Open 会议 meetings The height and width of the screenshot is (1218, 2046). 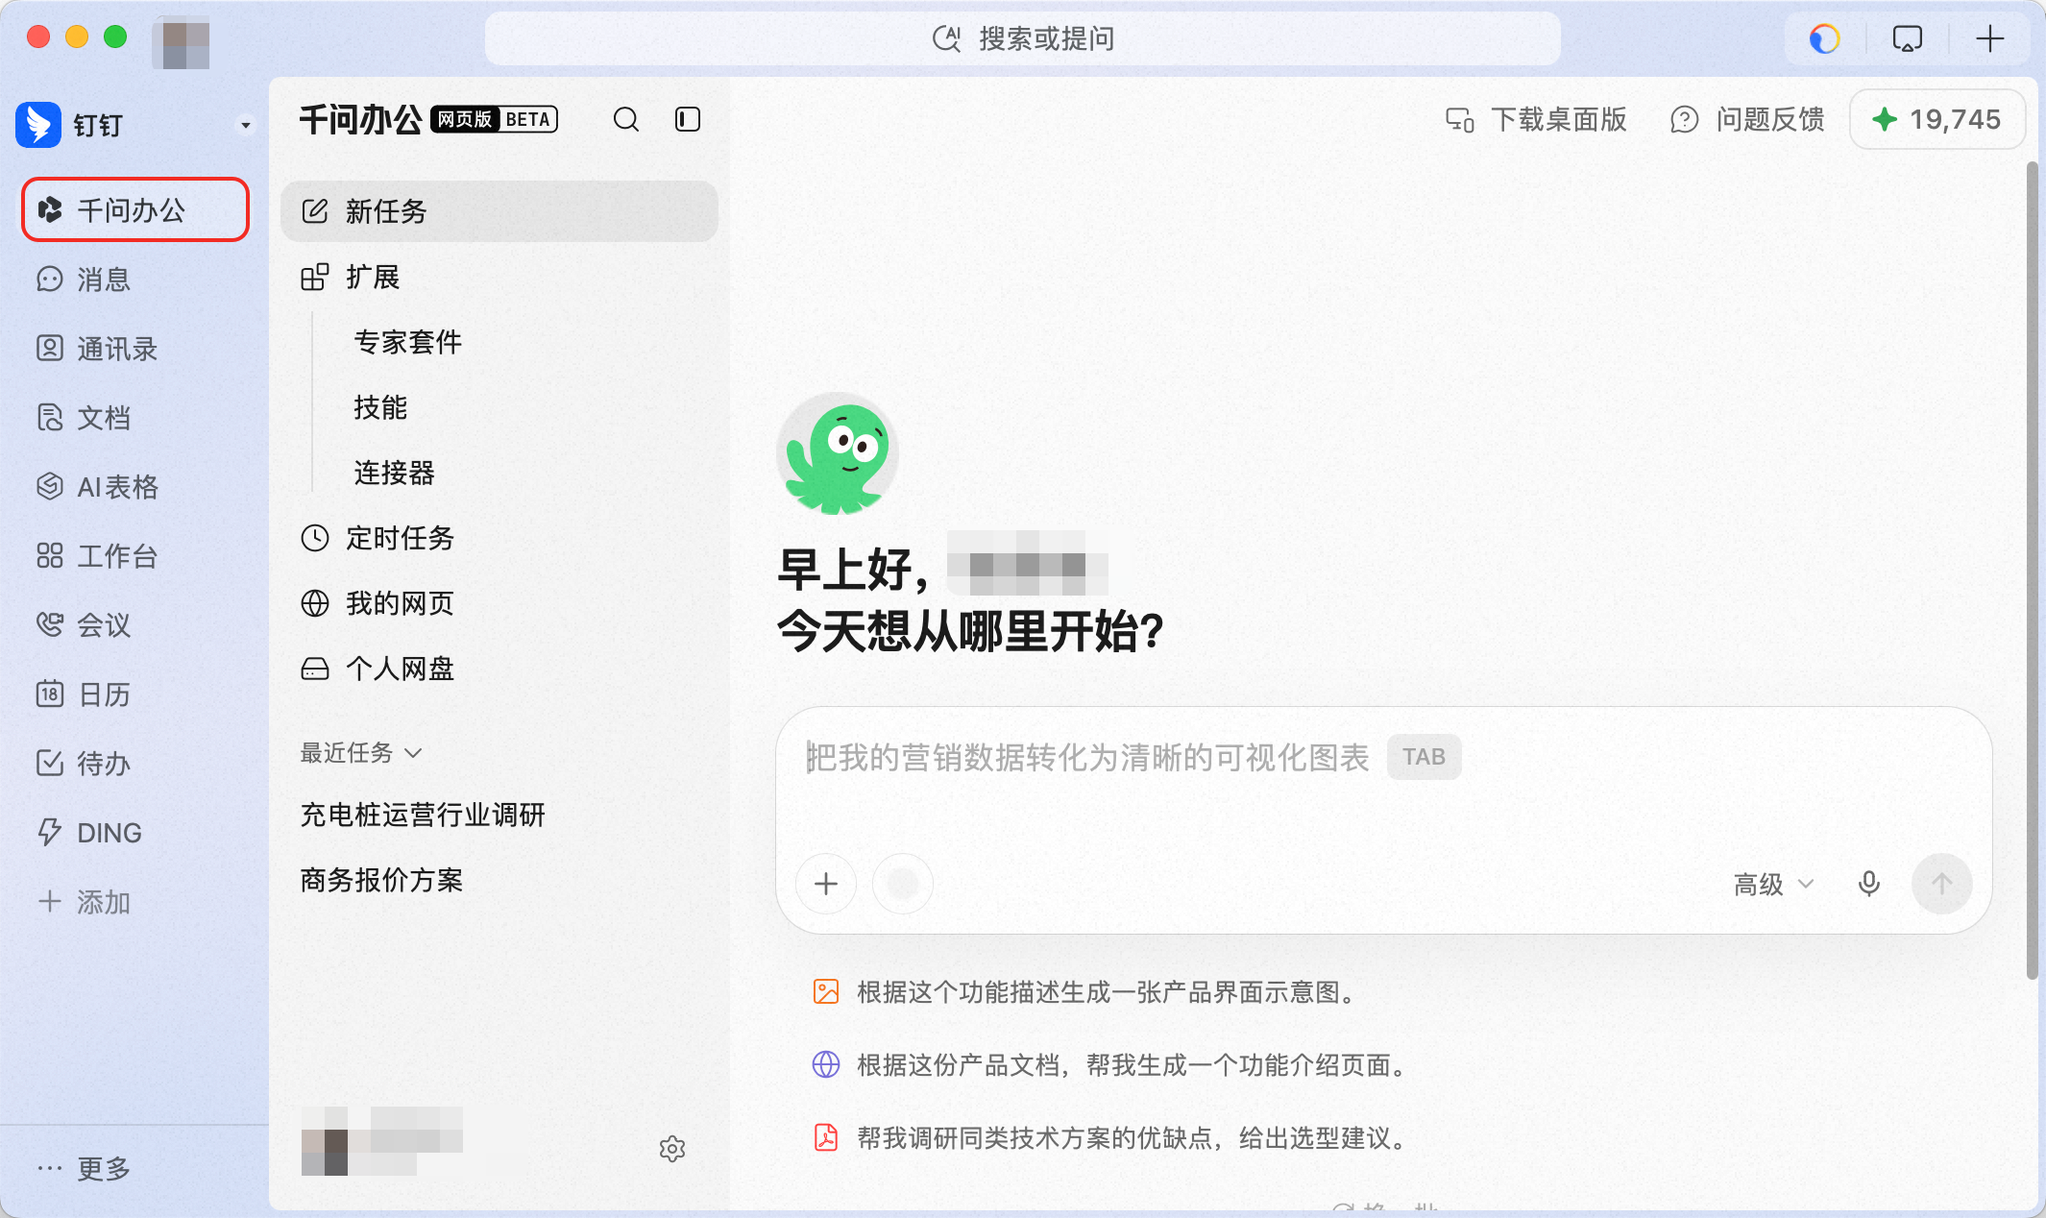tap(135, 625)
